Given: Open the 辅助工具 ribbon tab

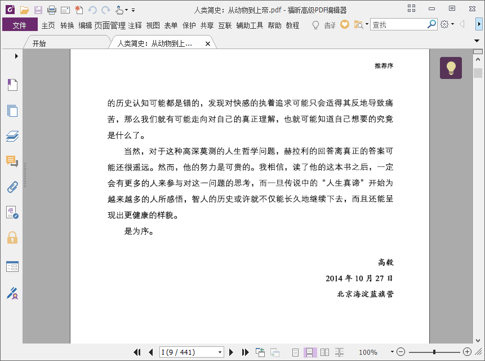Looking at the screenshot, I should click(x=250, y=25).
